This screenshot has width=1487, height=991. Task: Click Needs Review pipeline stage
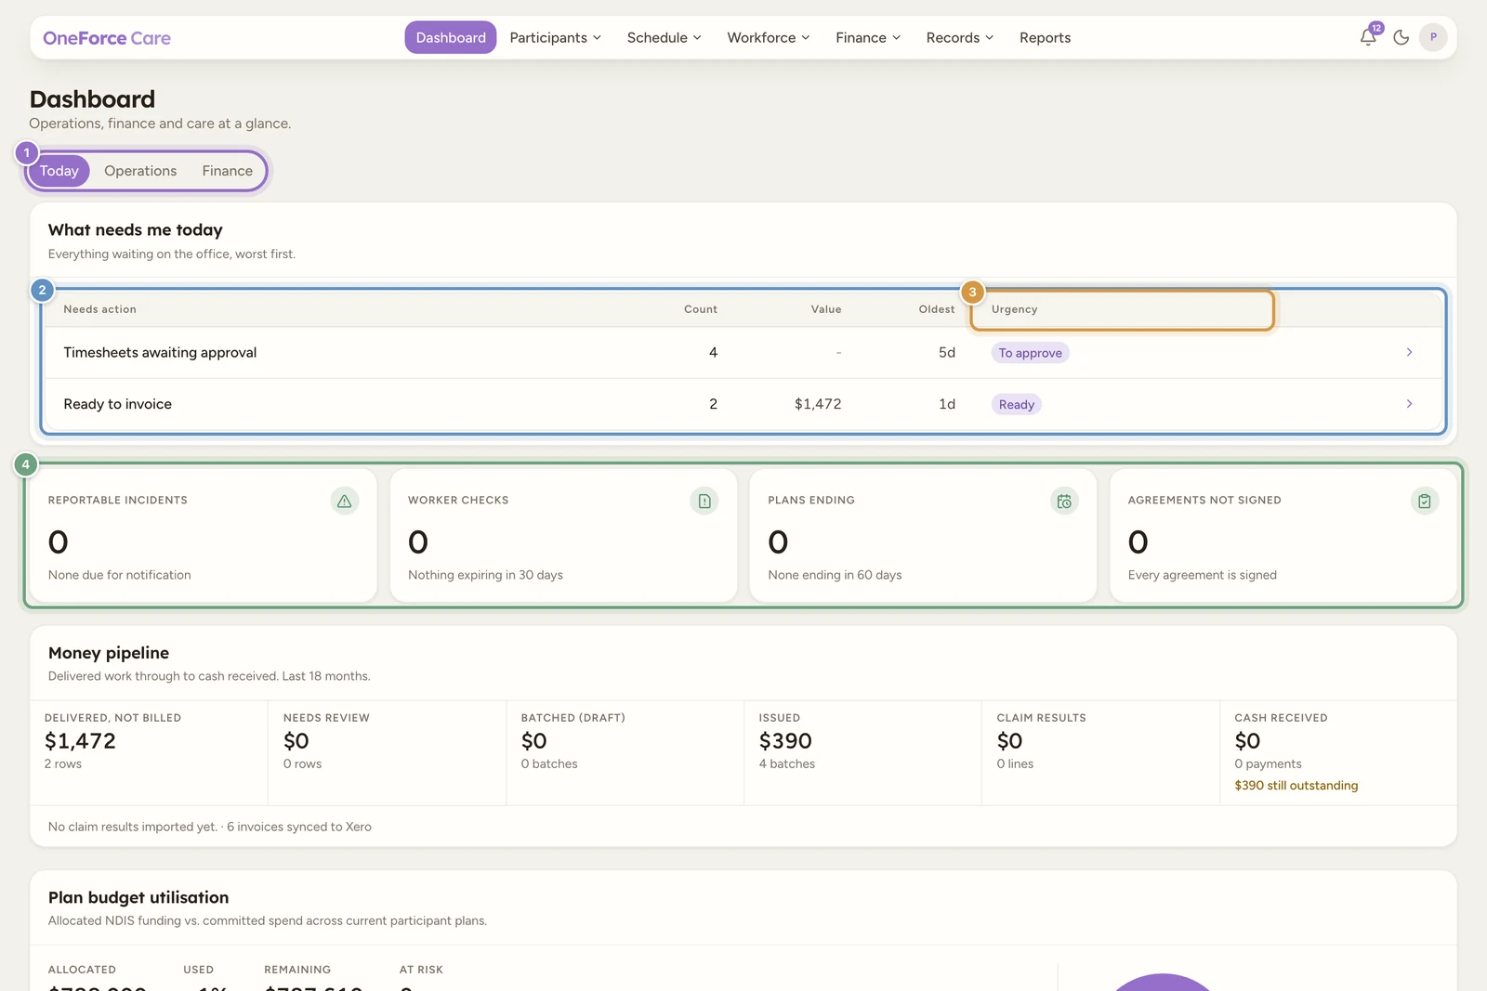pos(388,752)
